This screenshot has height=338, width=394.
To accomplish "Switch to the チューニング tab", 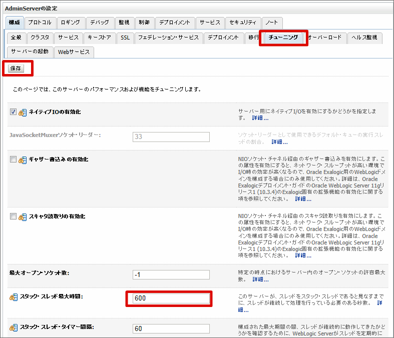I will pyautogui.click(x=283, y=37).
